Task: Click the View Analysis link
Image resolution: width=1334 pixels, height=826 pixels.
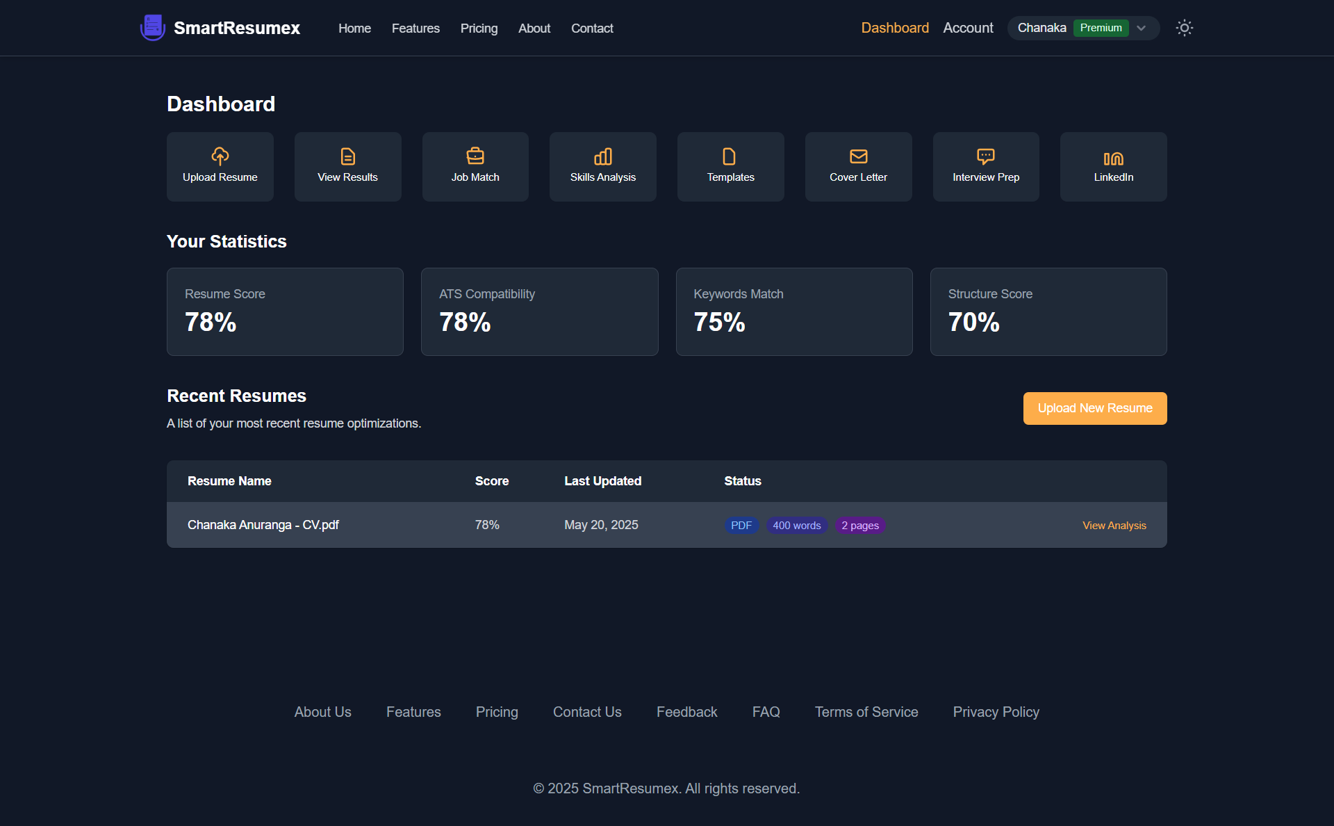Action: 1114,526
